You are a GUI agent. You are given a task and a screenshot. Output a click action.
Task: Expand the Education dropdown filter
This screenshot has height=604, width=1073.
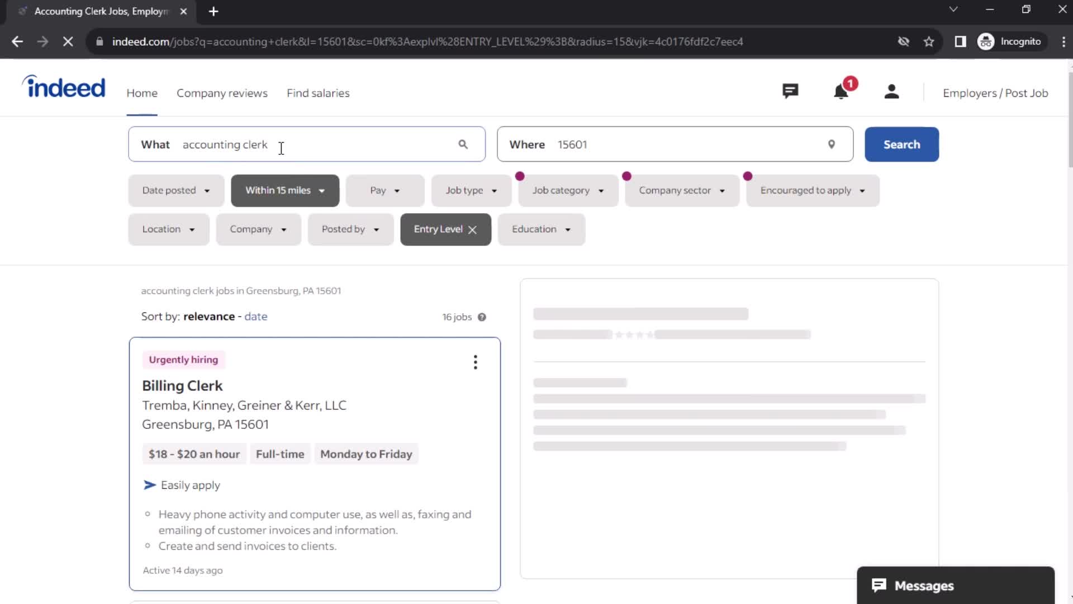tap(542, 229)
